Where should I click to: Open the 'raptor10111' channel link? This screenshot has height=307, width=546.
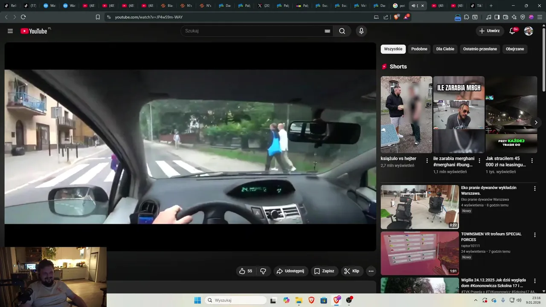tap(470, 246)
